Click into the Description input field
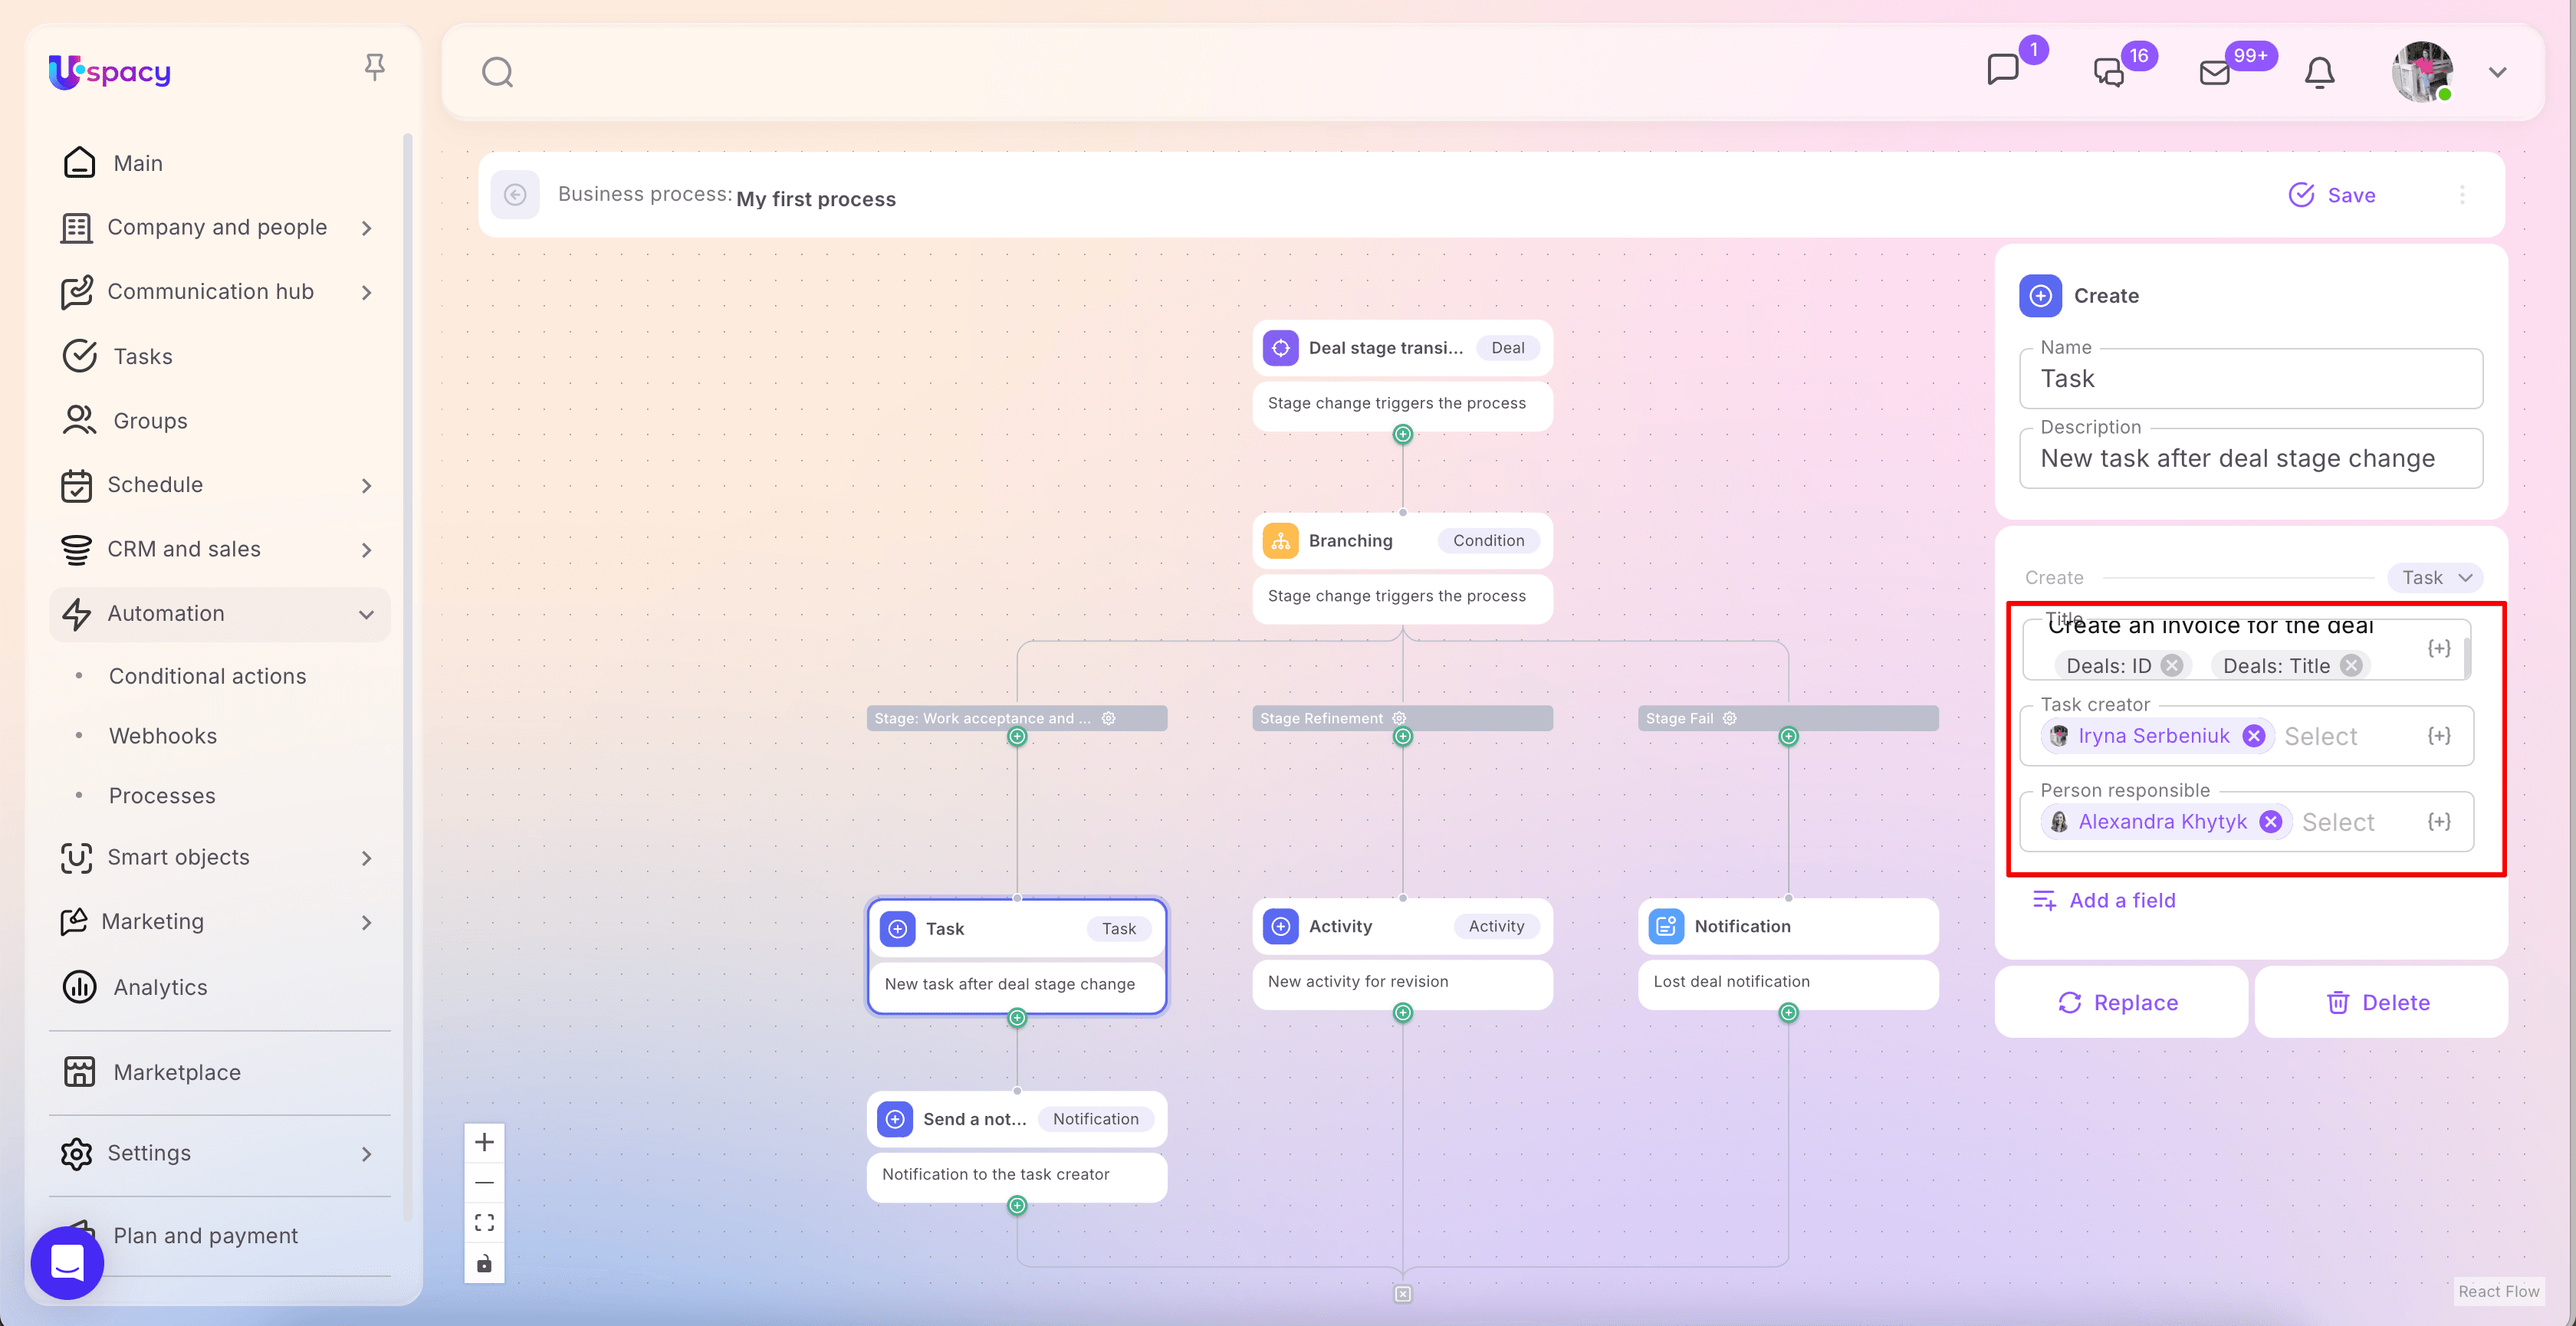This screenshot has width=2576, height=1326. (2250, 459)
